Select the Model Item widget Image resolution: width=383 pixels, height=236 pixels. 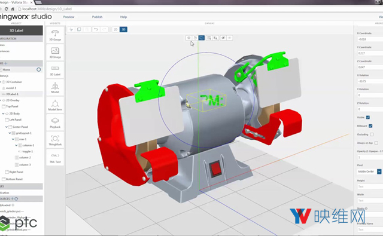point(55,105)
